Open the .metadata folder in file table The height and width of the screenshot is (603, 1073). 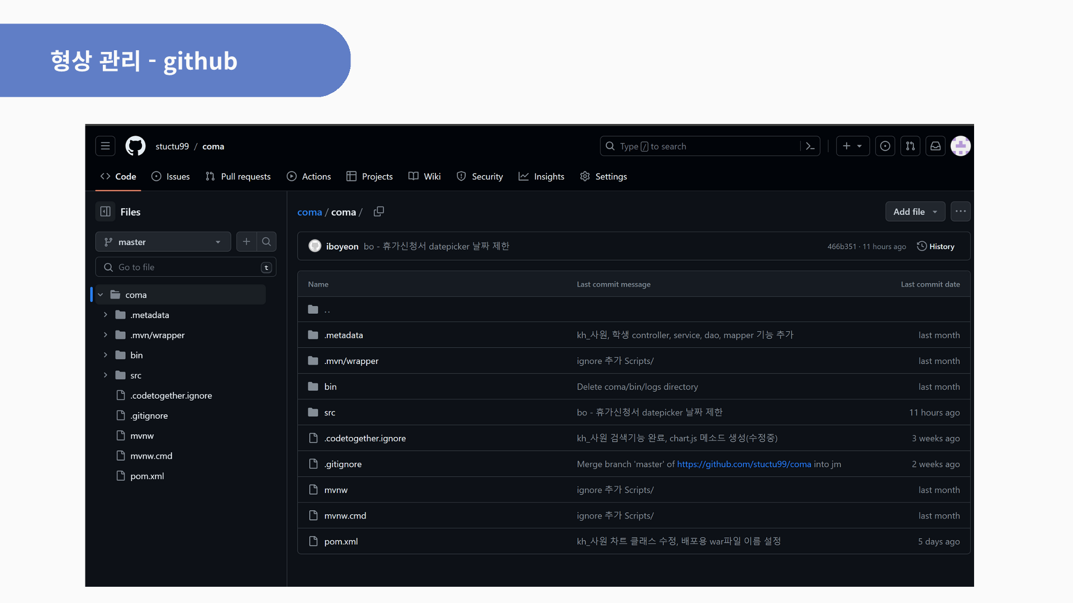344,335
